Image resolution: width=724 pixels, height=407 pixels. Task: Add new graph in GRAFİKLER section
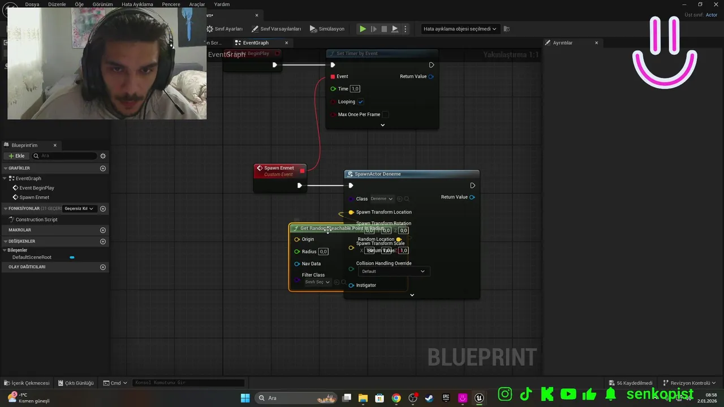(103, 168)
